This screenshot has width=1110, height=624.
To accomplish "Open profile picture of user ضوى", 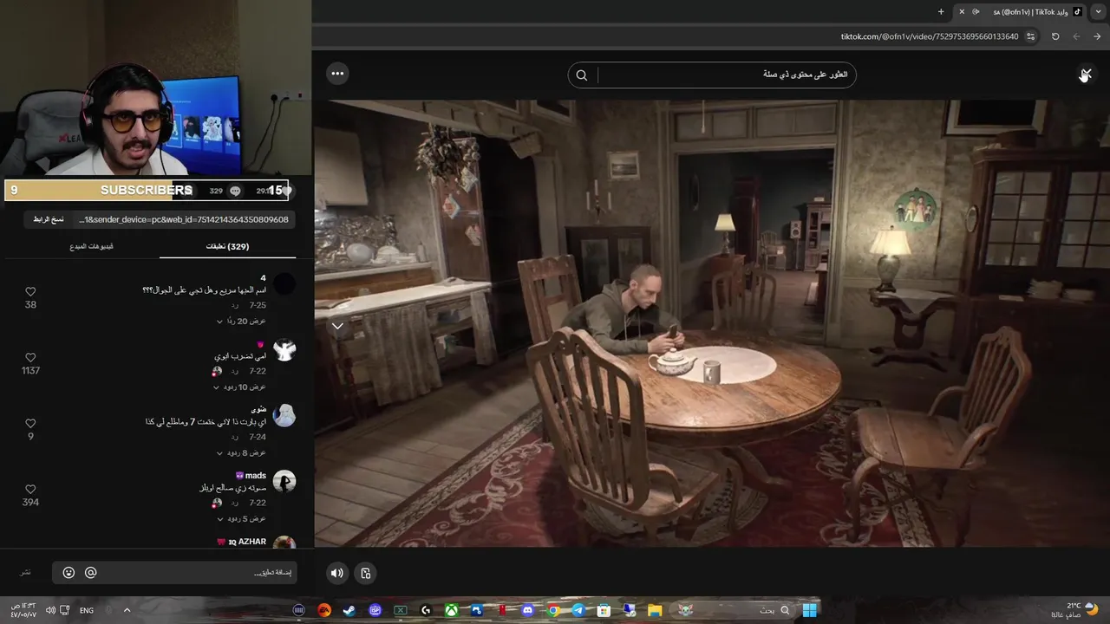I will 284,415.
